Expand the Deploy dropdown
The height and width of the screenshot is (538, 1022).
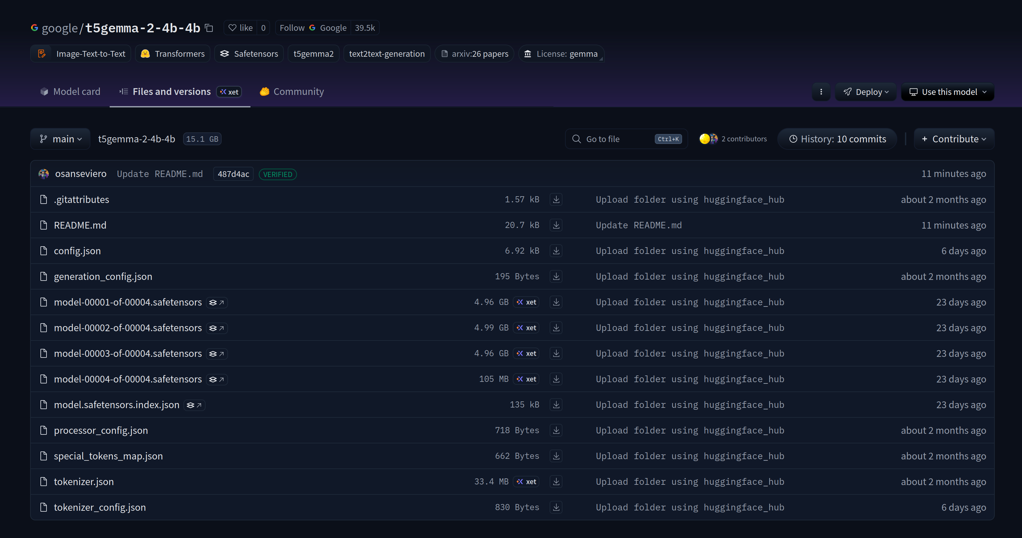click(x=866, y=92)
